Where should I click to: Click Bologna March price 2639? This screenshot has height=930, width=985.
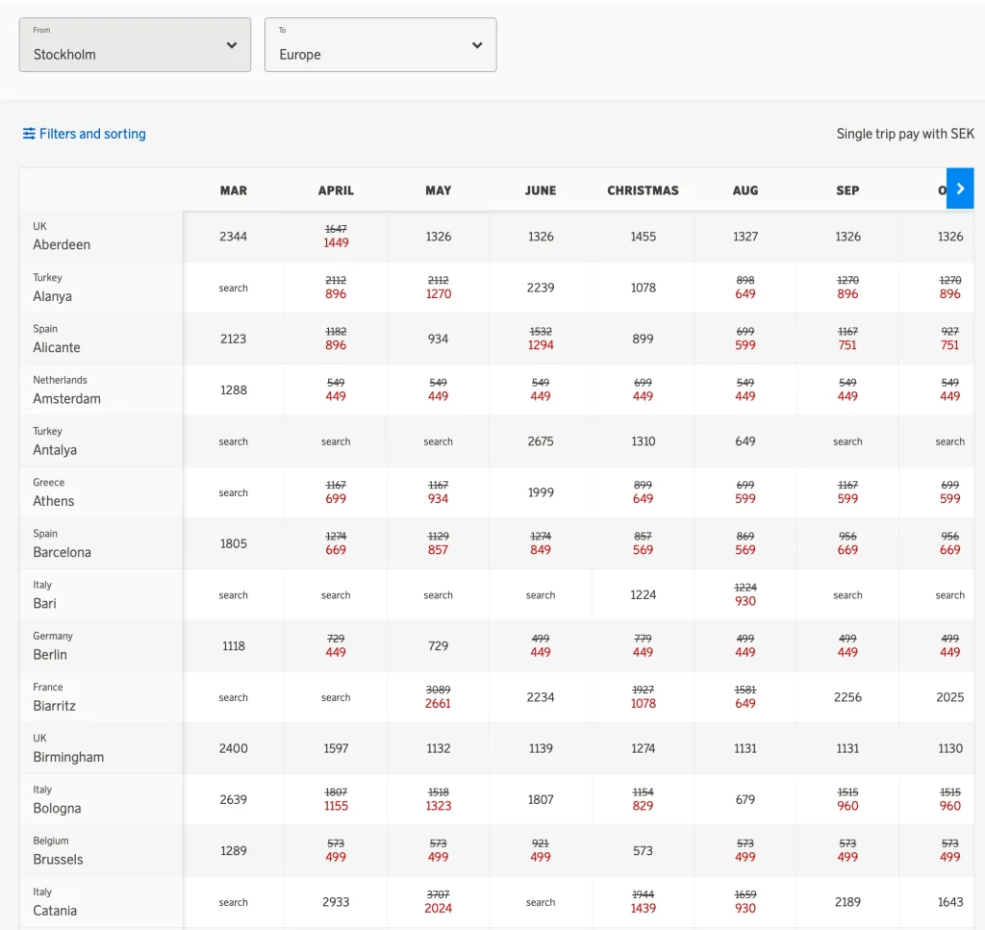click(x=233, y=799)
